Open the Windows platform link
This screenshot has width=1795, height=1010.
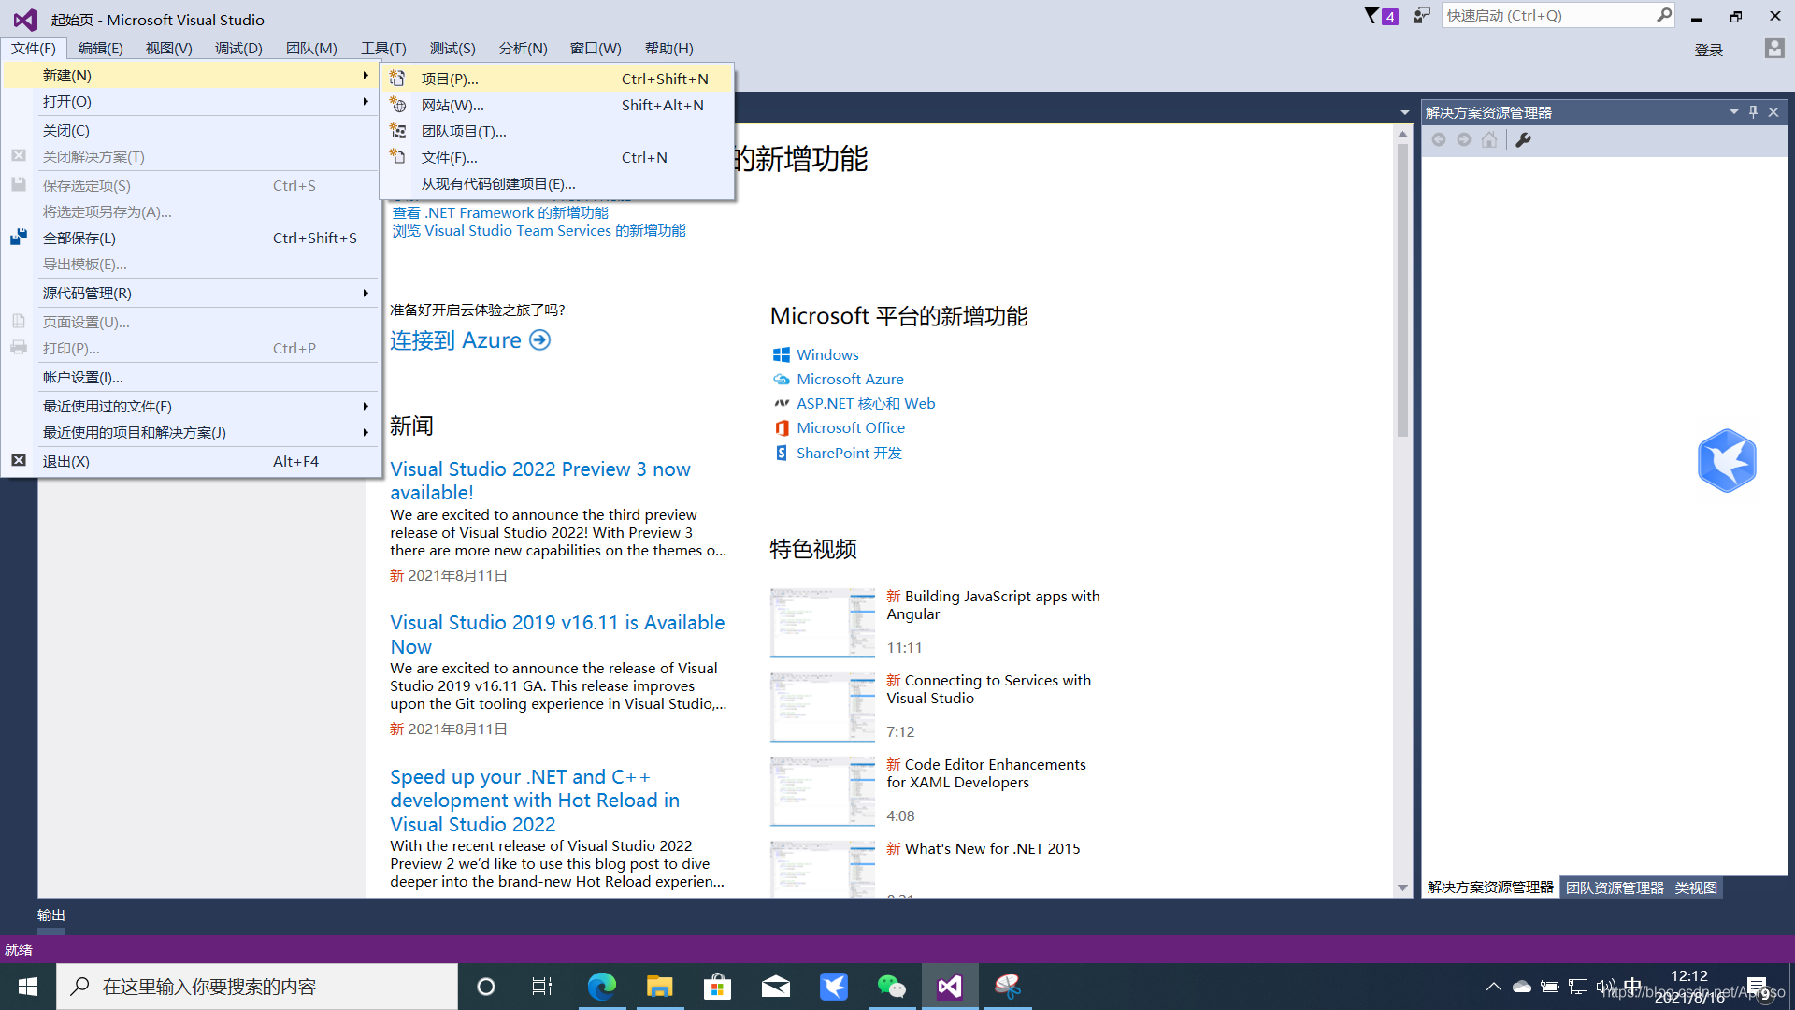pyautogui.click(x=827, y=354)
